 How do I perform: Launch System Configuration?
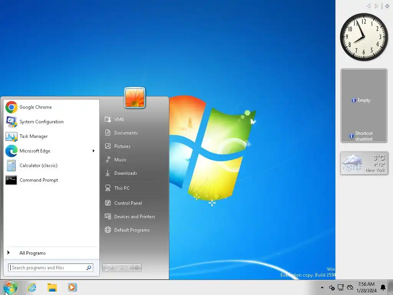[x=51, y=122]
